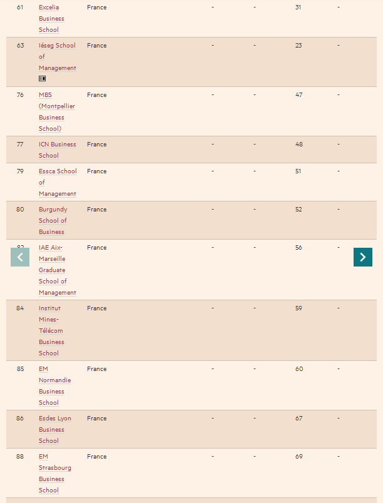The image size is (383, 503).
Task: Open Essca School of Management link
Action: click(58, 183)
